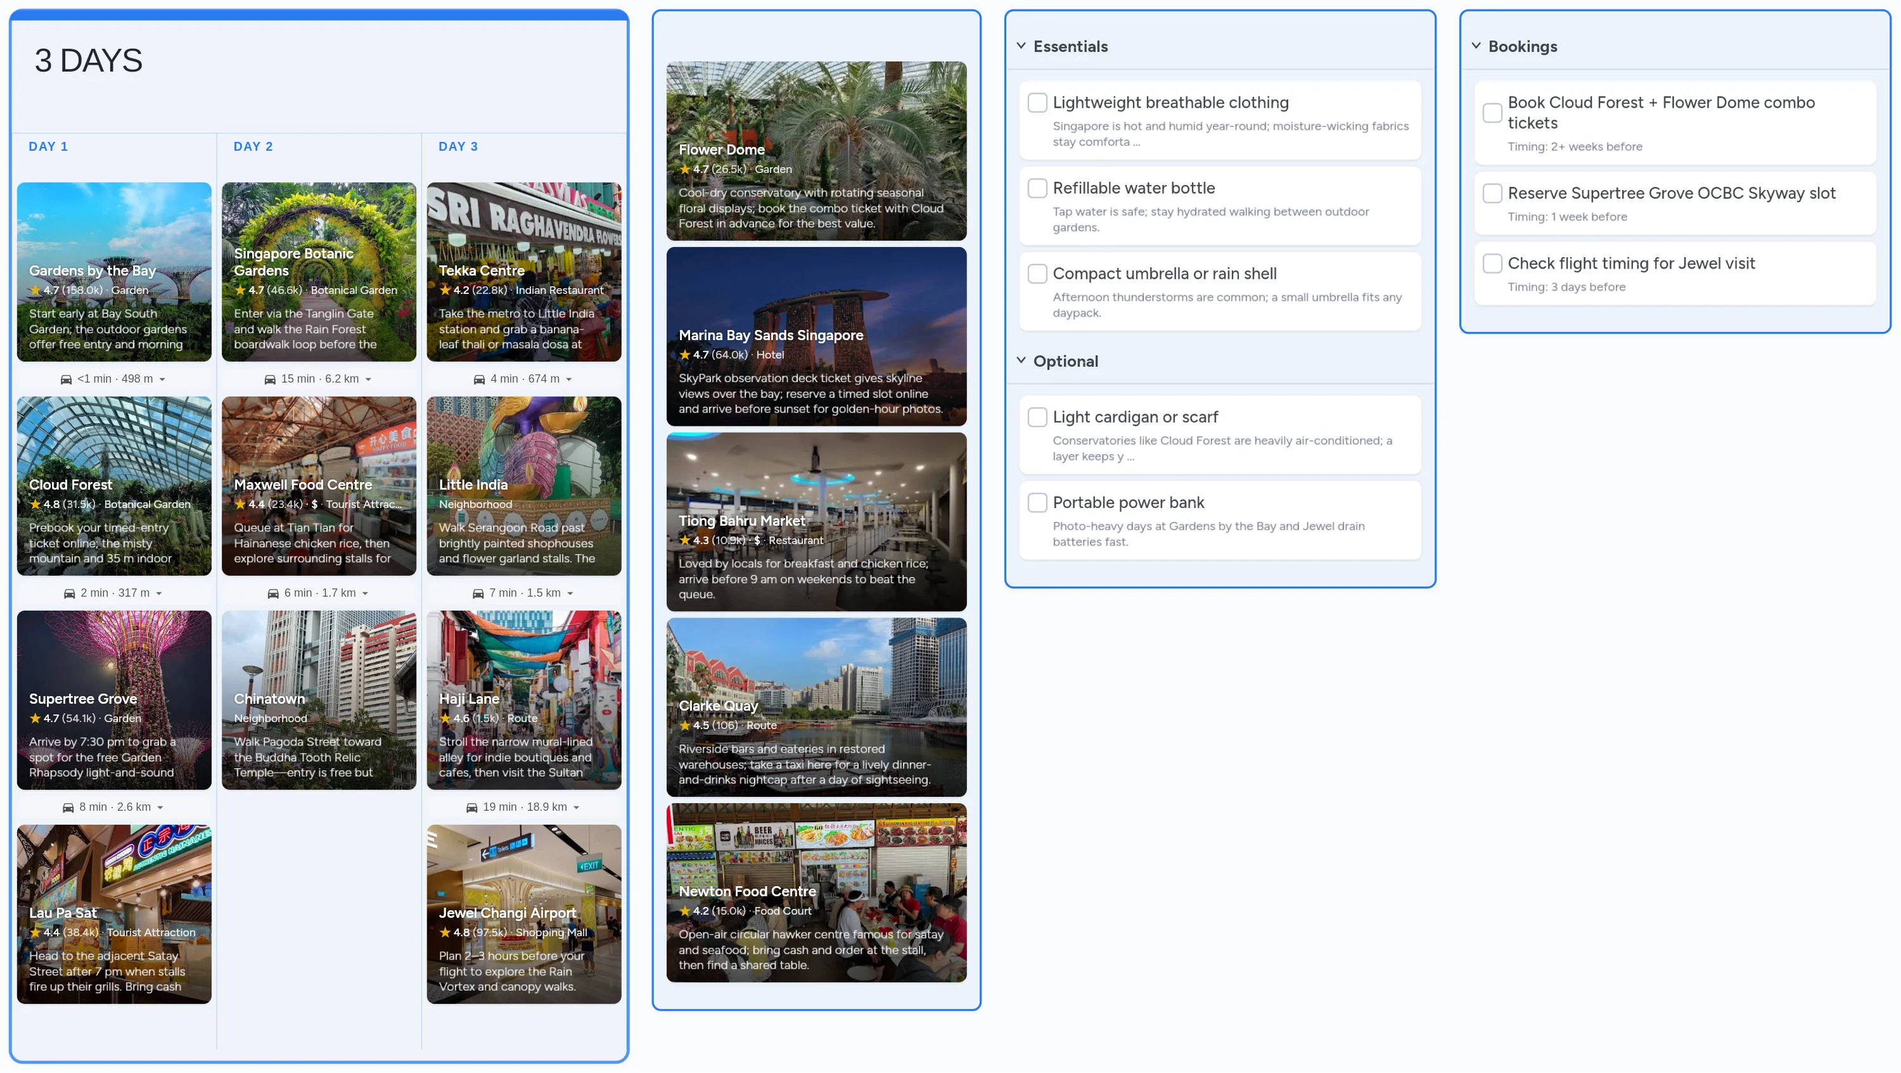Viewport: 1901px width, 1073px height.
Task: Check Refillable water bottle item
Action: click(x=1037, y=188)
